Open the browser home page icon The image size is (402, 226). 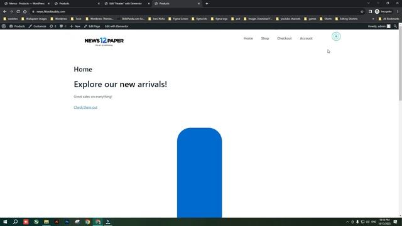pyautogui.click(x=25, y=11)
